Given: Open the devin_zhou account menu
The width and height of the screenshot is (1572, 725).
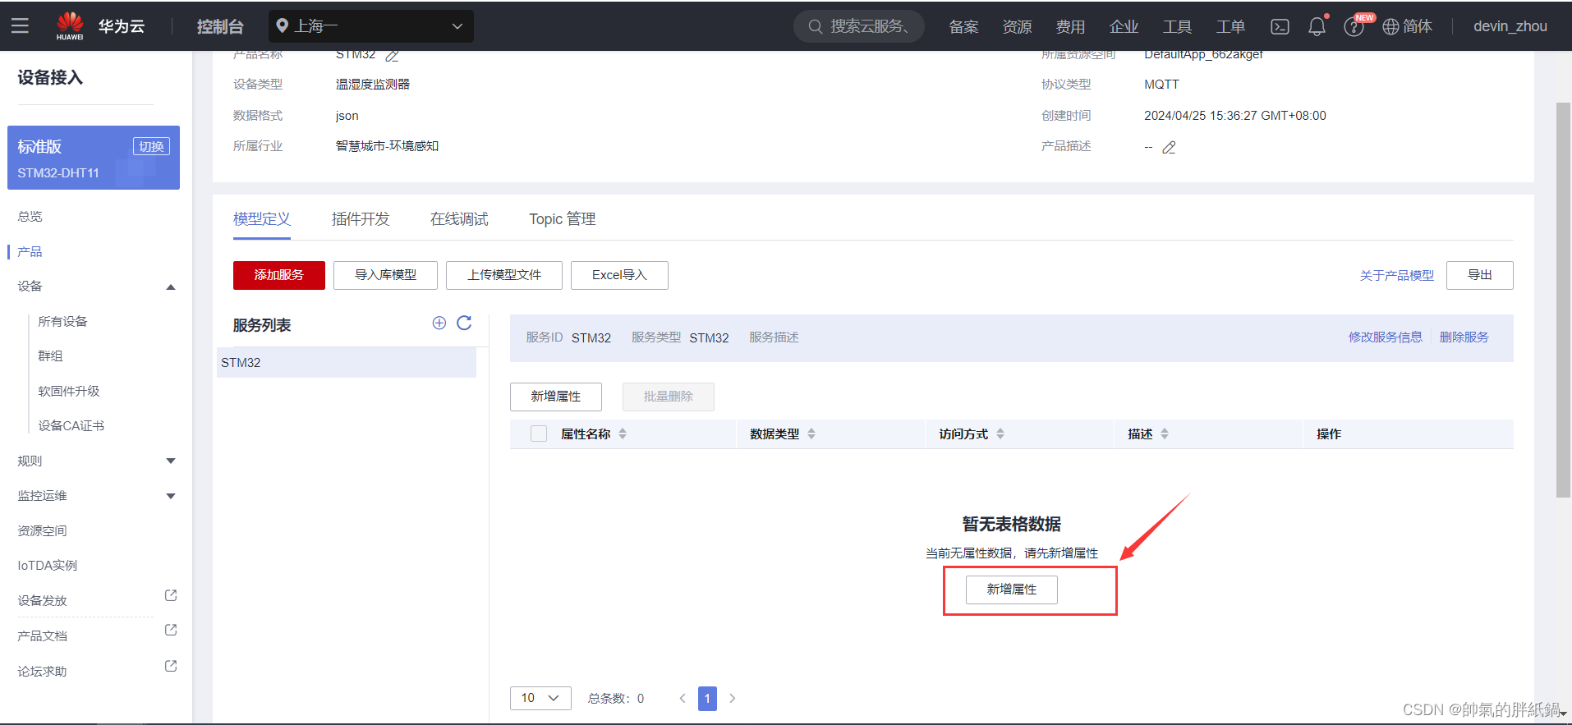Looking at the screenshot, I should [x=1510, y=26].
